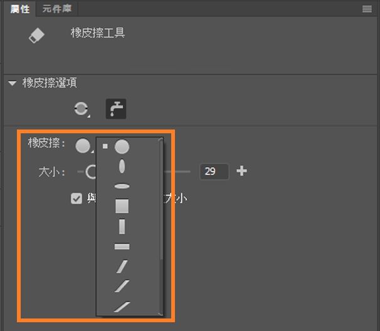Click the eraser tool icon
Image resolution: width=380 pixels, height=331 pixels.
36,35
